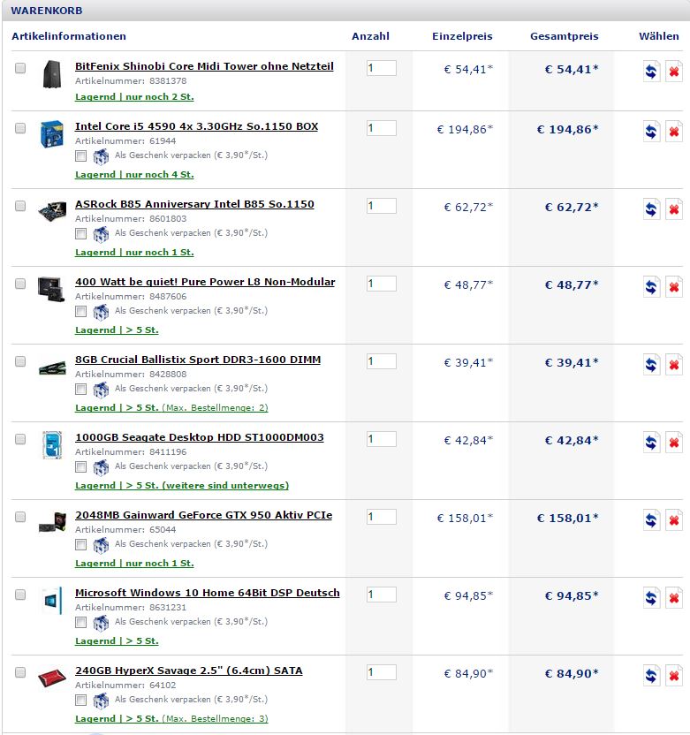The height and width of the screenshot is (735, 690).
Task: Remove the HyperX Savage SSD from the cart
Action: pos(673,677)
